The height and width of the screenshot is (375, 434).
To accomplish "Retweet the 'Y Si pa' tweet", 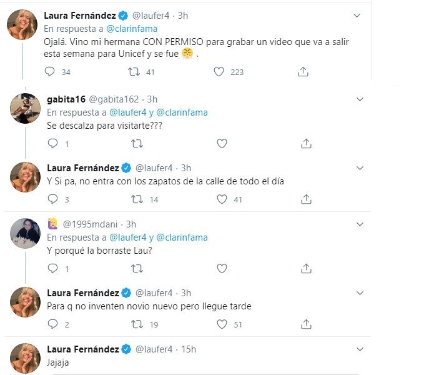I will tap(137, 199).
